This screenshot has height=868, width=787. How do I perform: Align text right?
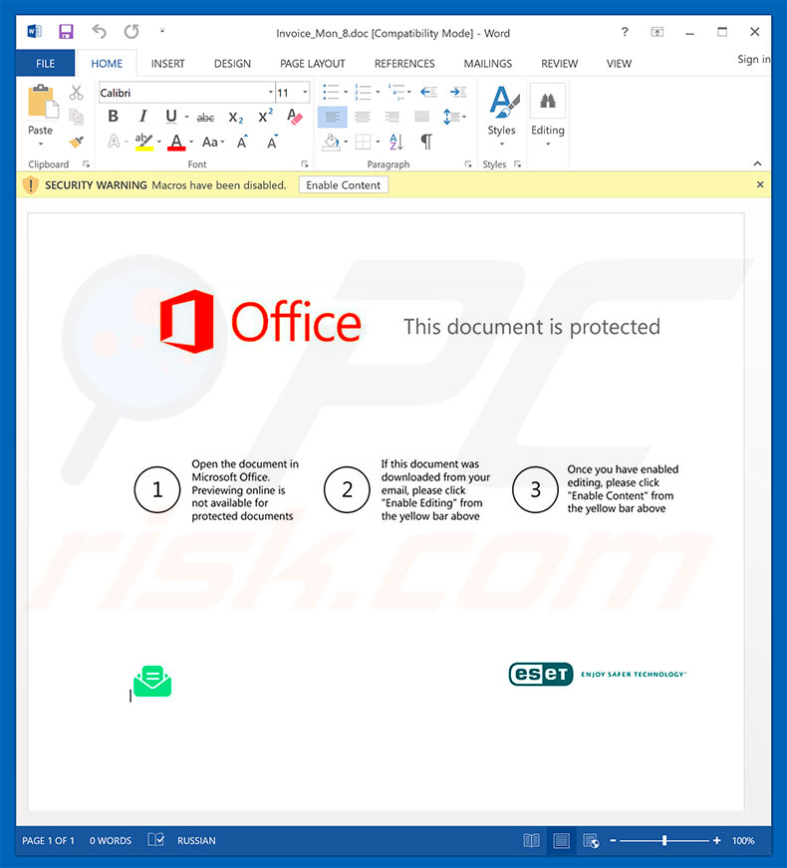pyautogui.click(x=392, y=117)
